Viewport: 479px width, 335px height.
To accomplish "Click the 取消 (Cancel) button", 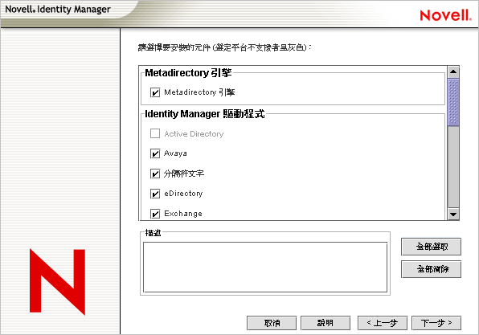I will 272,323.
